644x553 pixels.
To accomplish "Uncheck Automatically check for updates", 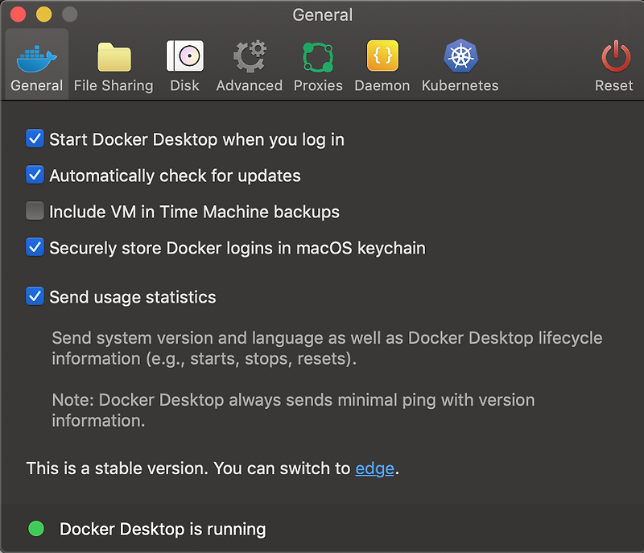I will point(34,175).
